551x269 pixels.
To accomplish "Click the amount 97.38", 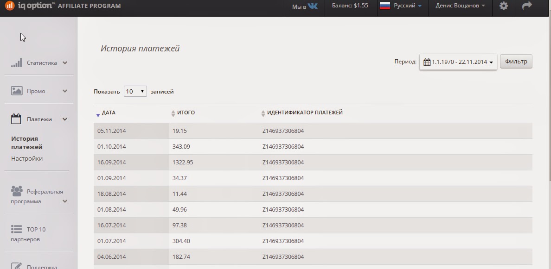I will [179, 225].
